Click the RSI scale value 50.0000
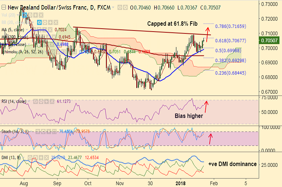 270,112
